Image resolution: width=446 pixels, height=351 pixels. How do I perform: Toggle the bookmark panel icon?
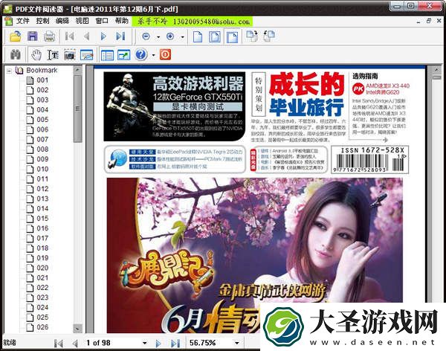[107, 55]
